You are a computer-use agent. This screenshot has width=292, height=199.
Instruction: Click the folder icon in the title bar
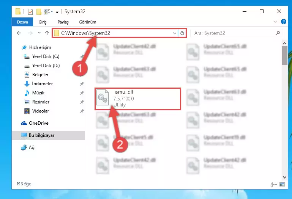(x=18, y=11)
